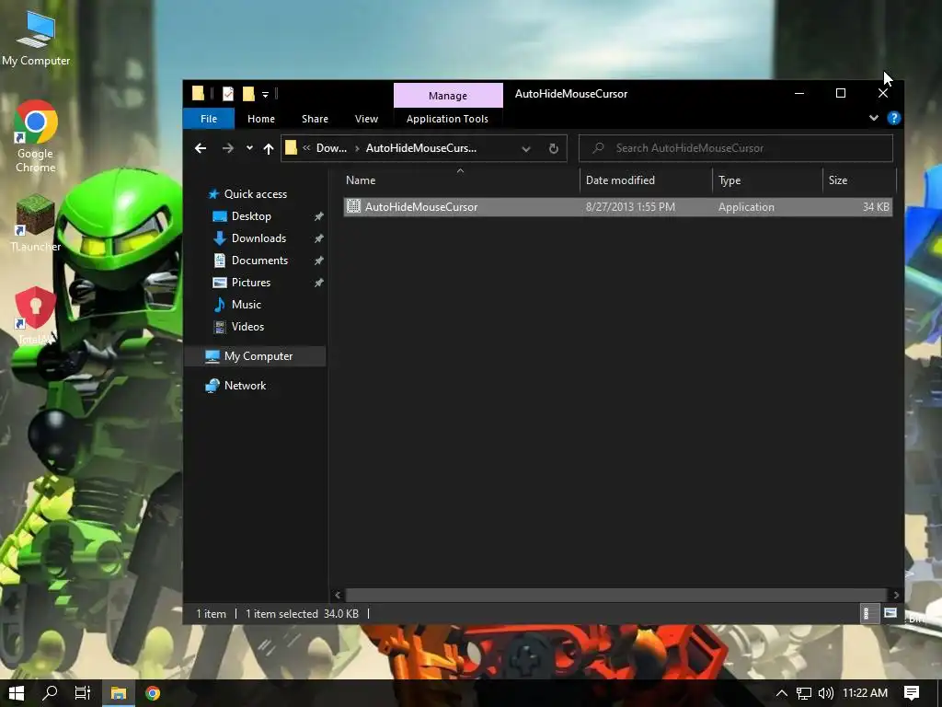Open Music in the navigation pane
942x707 pixels.
coord(247,305)
